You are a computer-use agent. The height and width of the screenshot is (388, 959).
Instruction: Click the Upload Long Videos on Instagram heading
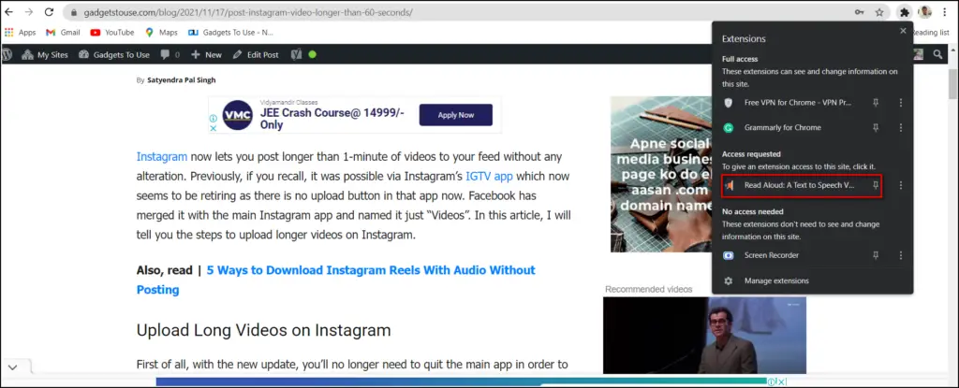[x=263, y=331]
